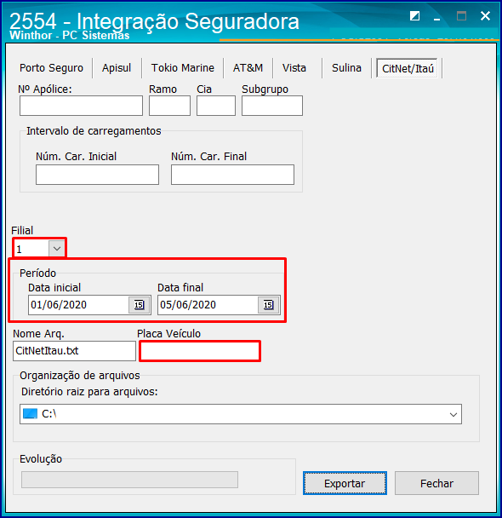
Task: Click the 'Intervalo de carregamentos' group label
Action: 94,131
